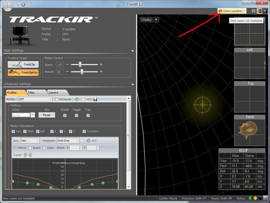Click the Pause hotkey button

[x=47, y=115]
